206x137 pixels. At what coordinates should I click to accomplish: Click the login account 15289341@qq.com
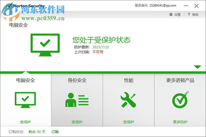tap(163, 5)
